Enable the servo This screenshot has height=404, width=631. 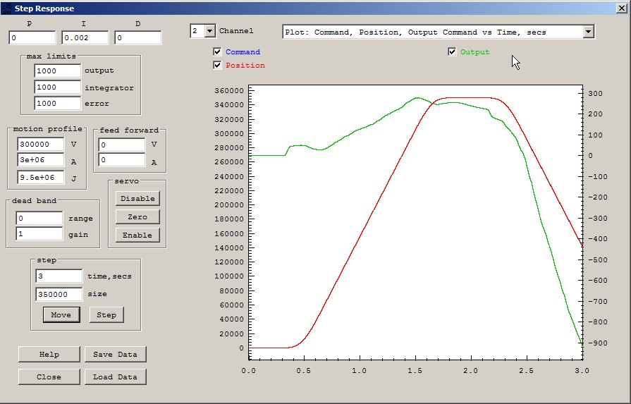click(x=137, y=235)
